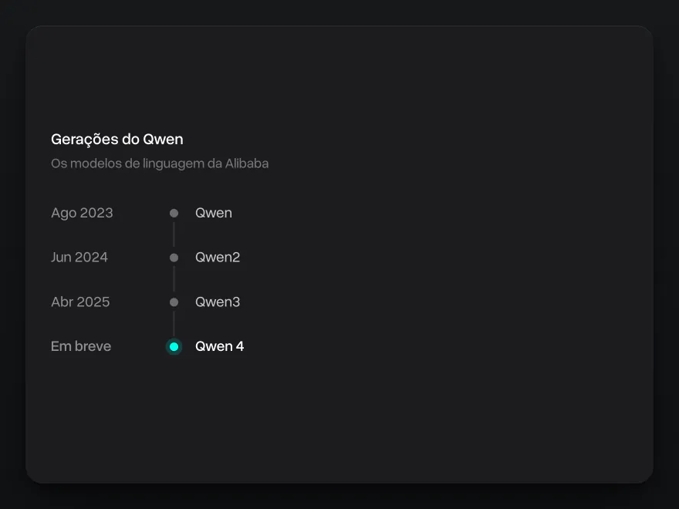
Task: Select the gray dot beside Qwen
Action: click(x=174, y=213)
